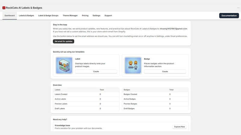241x135 pixels.
Task: Click Labels Created total value 0
Action: tap(100, 94)
